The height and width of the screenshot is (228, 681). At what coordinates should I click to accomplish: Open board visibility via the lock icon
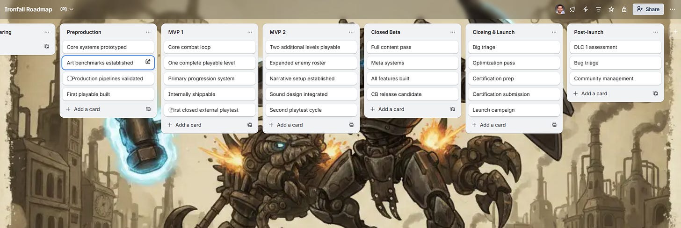coord(624,9)
